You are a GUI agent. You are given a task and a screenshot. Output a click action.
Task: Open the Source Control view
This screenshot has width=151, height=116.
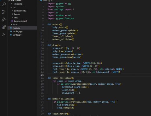4,12
